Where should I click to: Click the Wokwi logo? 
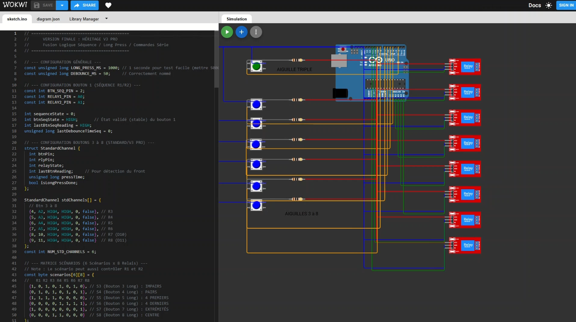click(15, 5)
